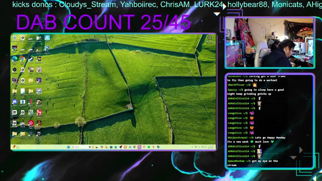Launch the red ST game desktop icon
Image resolution: width=322 pixels, height=181 pixels.
[39, 114]
